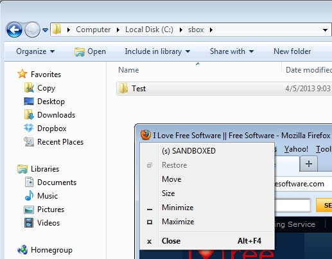
Task: Open the Documents library
Action: pyautogui.click(x=57, y=183)
